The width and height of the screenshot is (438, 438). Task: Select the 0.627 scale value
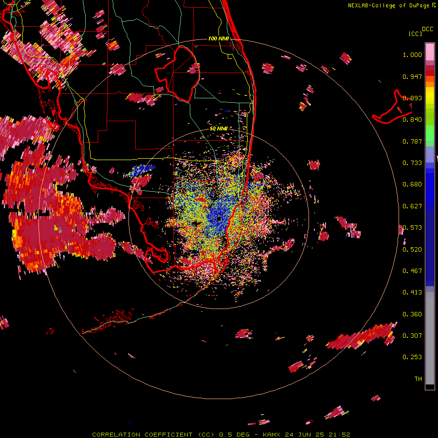[x=412, y=206]
